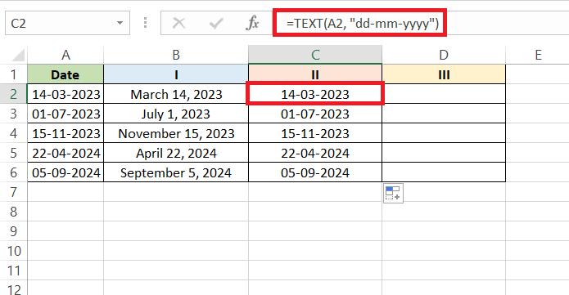Viewport: 569px width, 295px height.
Task: Select cell A2 containing 14-03-2023
Action: click(65, 94)
